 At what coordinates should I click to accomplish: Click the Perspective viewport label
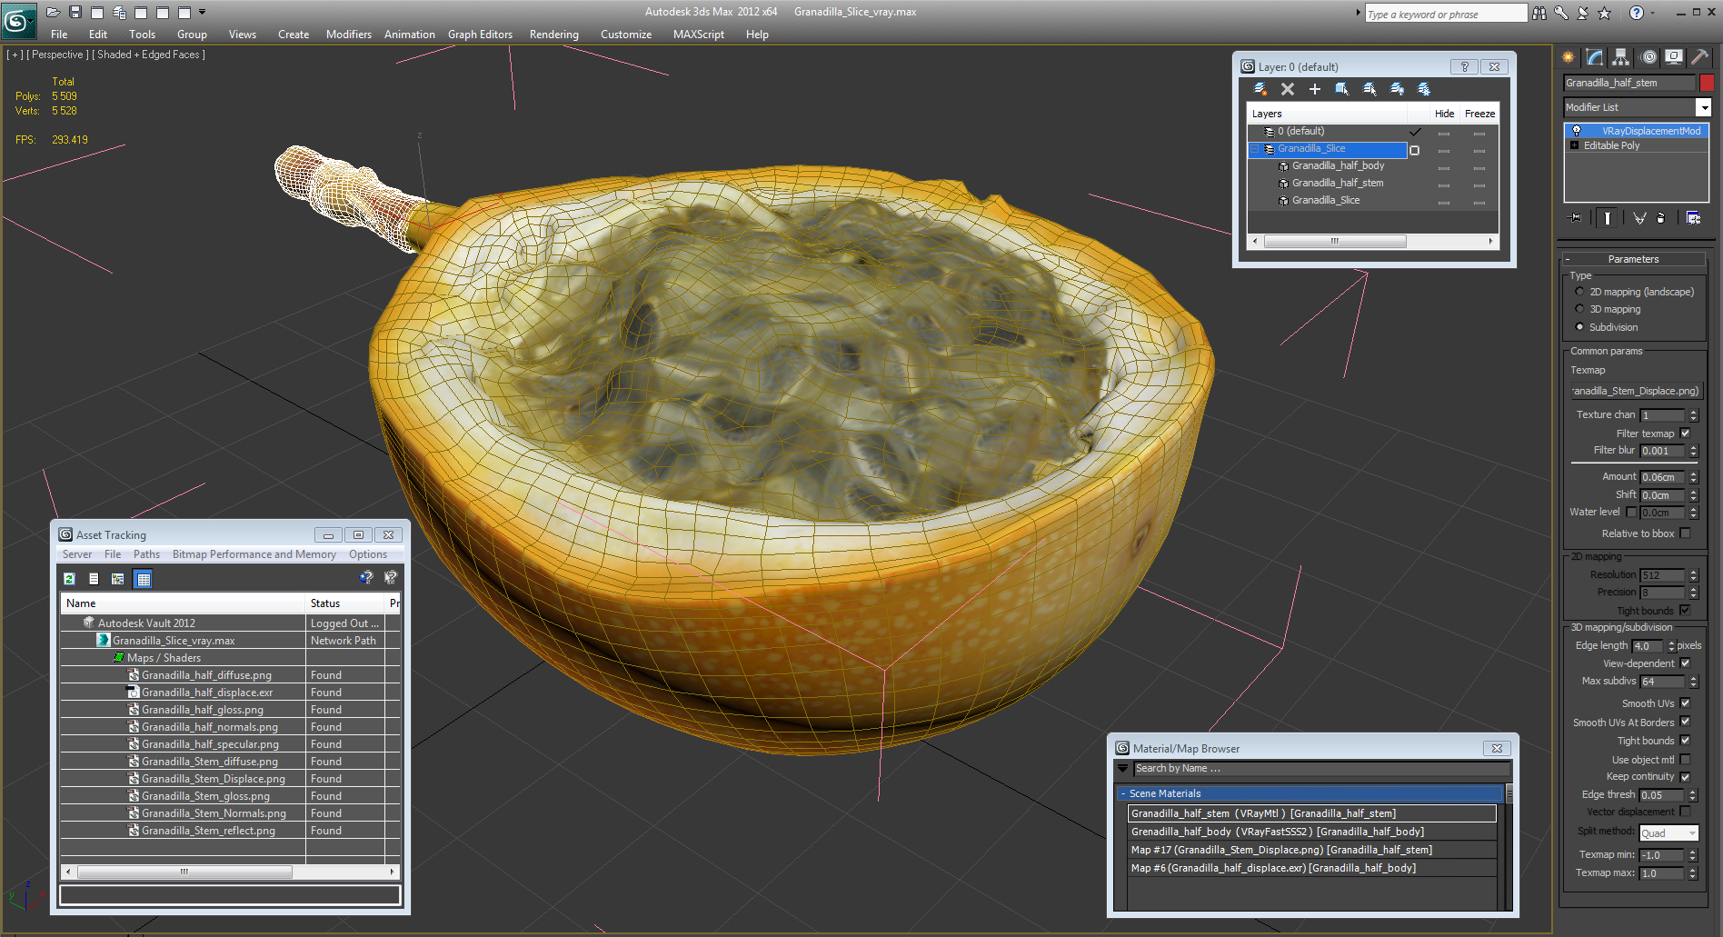(x=57, y=55)
